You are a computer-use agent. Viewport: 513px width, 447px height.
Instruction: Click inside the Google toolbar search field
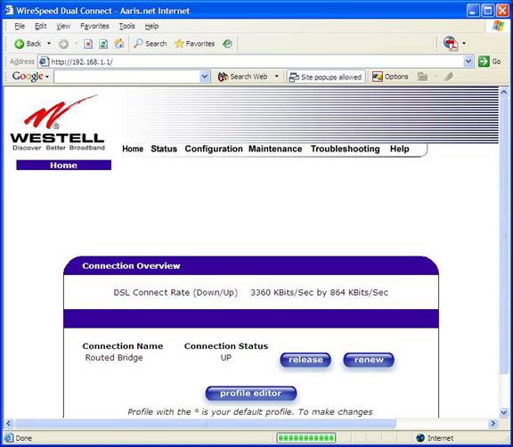(x=127, y=77)
